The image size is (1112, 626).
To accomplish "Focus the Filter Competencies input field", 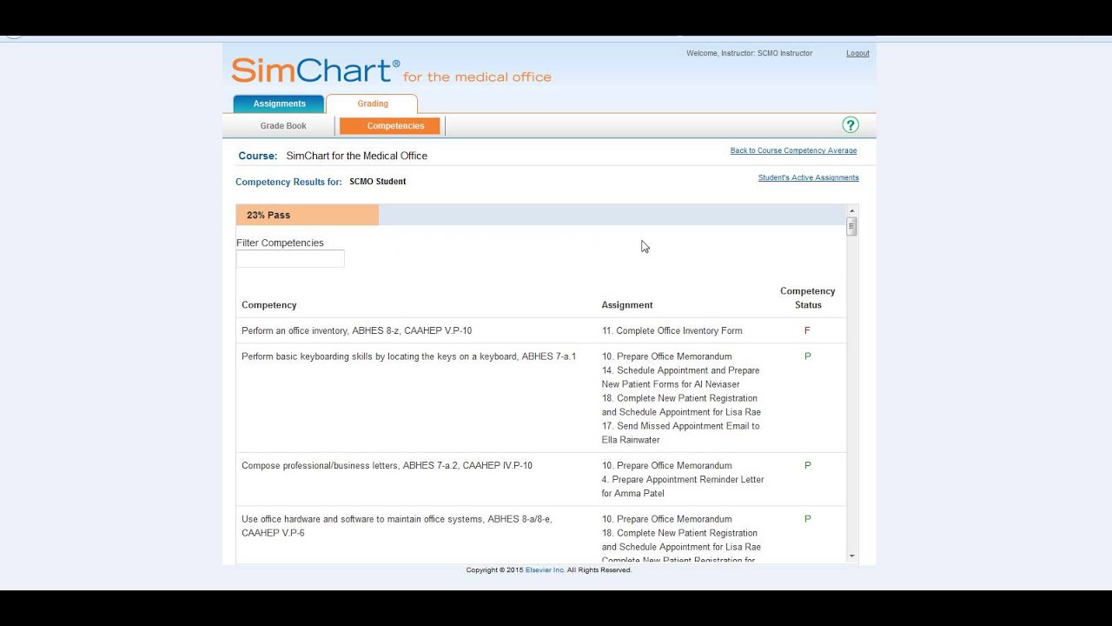I will [290, 259].
